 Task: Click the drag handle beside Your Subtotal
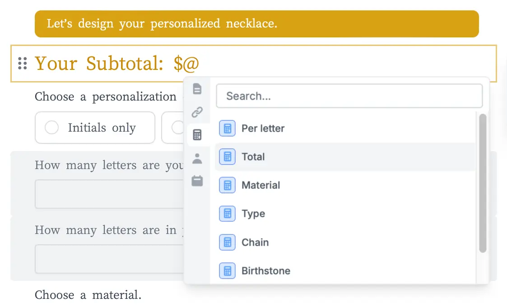click(22, 64)
